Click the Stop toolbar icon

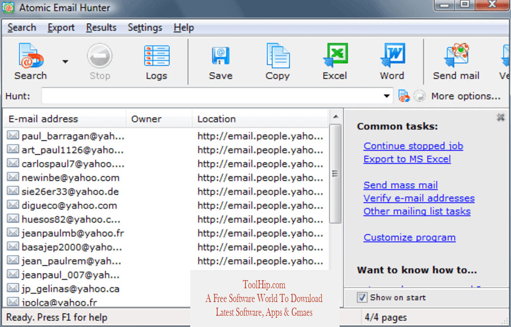pos(100,56)
